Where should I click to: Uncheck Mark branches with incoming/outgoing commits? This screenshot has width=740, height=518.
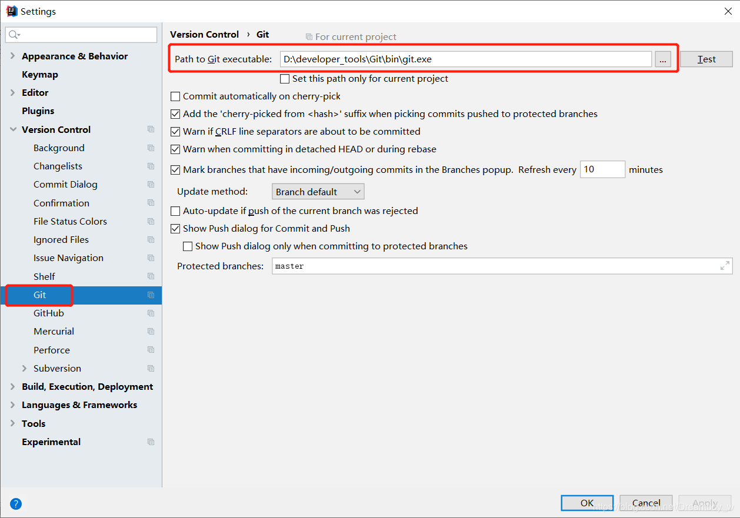(175, 170)
